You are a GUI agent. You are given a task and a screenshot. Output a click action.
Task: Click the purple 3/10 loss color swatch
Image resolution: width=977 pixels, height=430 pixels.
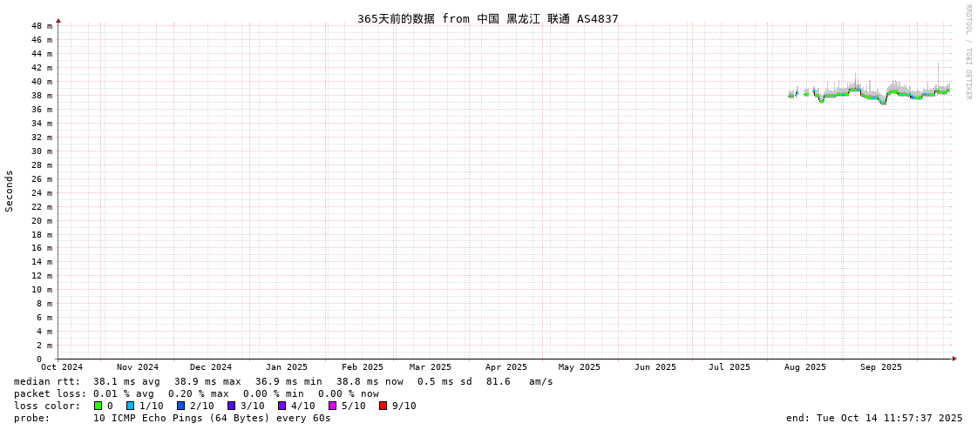(x=231, y=406)
